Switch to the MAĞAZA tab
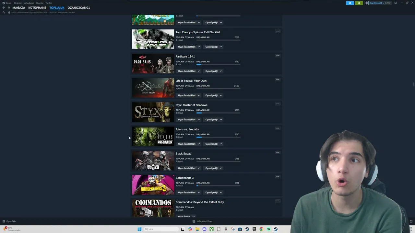The height and width of the screenshot is (233, 415). (19, 8)
